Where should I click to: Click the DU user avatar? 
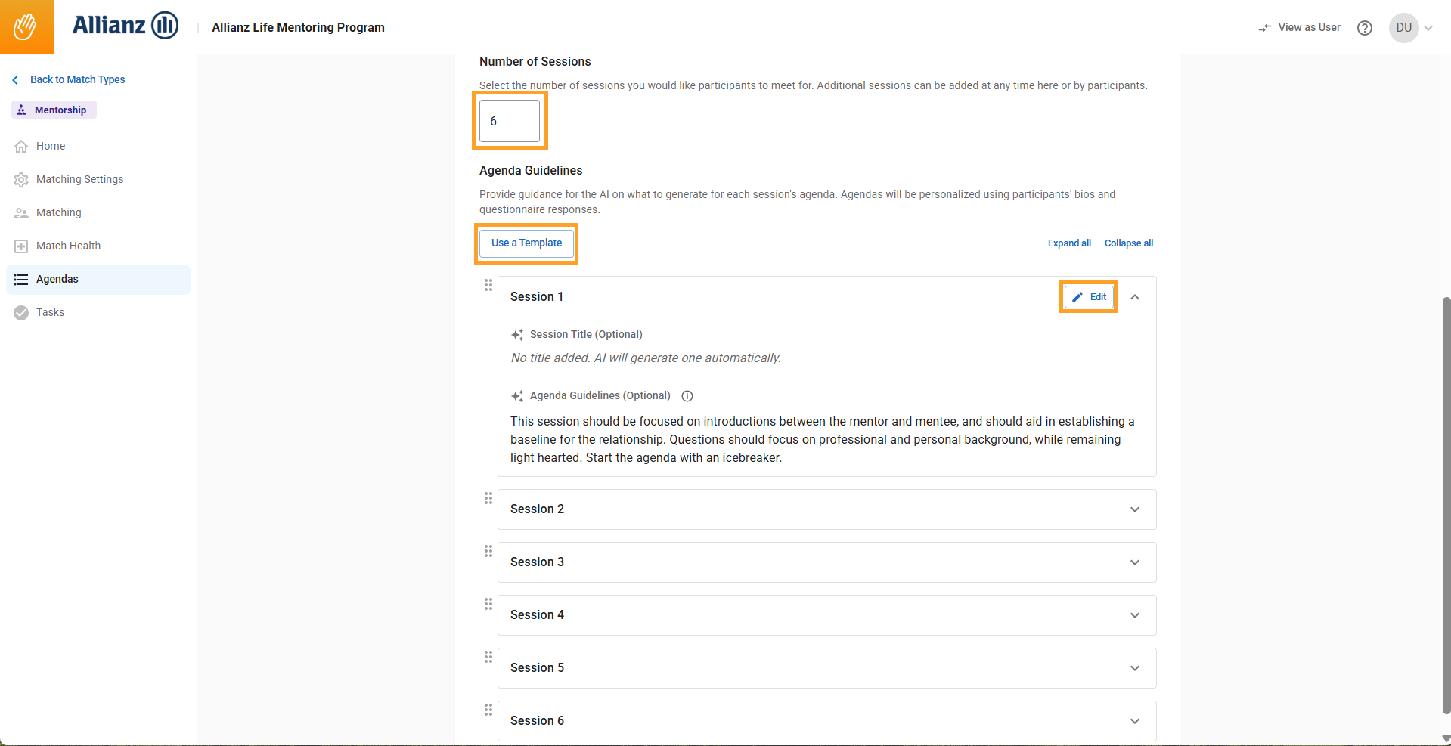tap(1403, 28)
